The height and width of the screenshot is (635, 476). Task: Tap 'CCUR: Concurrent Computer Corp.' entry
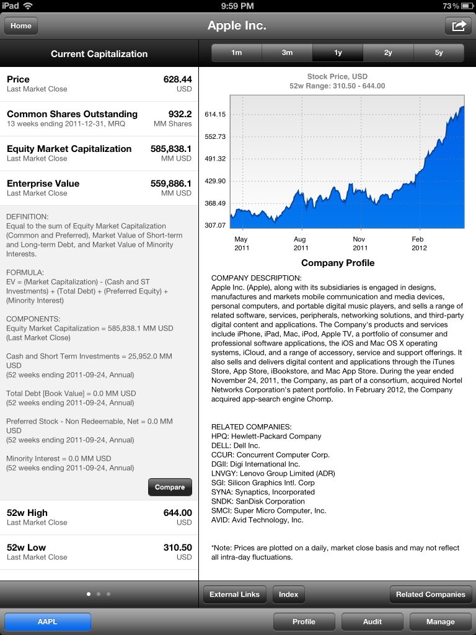(x=270, y=455)
